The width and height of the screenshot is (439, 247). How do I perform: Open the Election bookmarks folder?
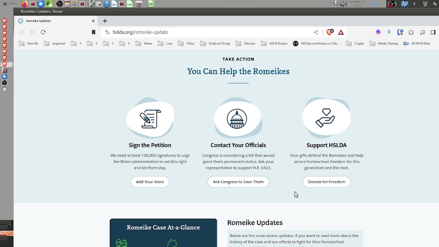245,43
